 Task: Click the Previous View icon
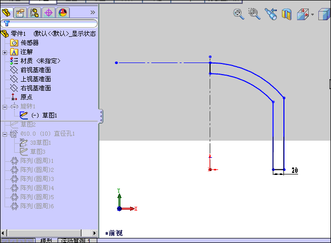[271, 14]
